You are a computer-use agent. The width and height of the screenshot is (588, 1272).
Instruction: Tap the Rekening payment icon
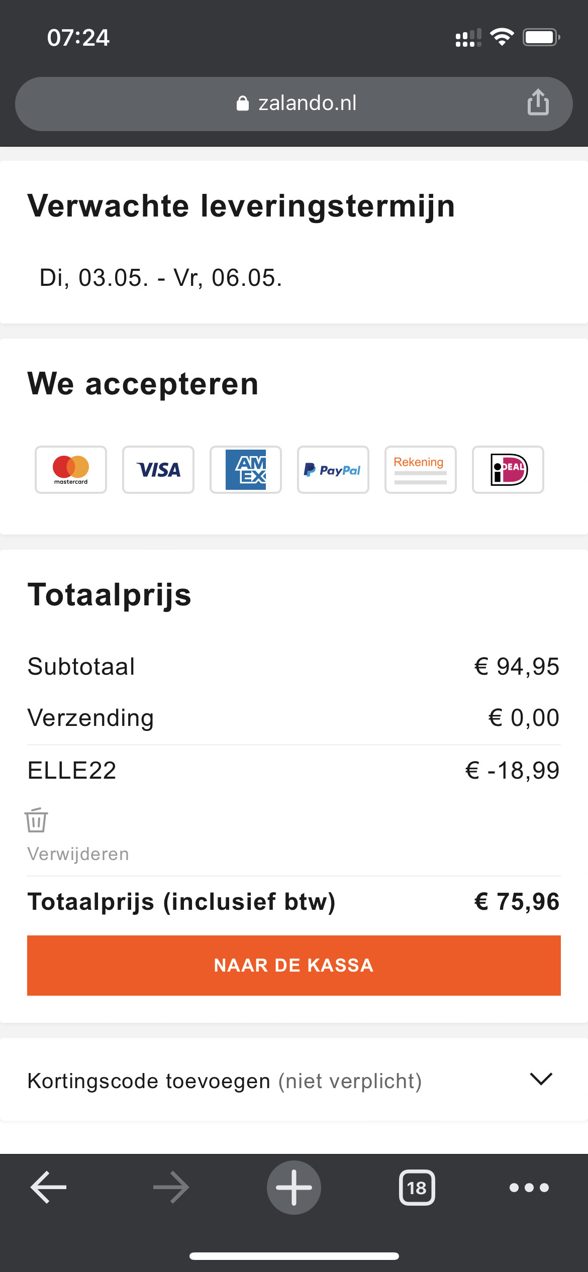(x=421, y=470)
